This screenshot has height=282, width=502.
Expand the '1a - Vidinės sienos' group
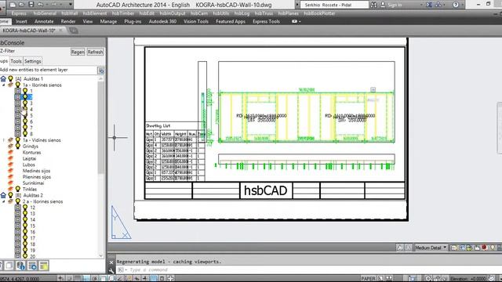(x=4, y=140)
